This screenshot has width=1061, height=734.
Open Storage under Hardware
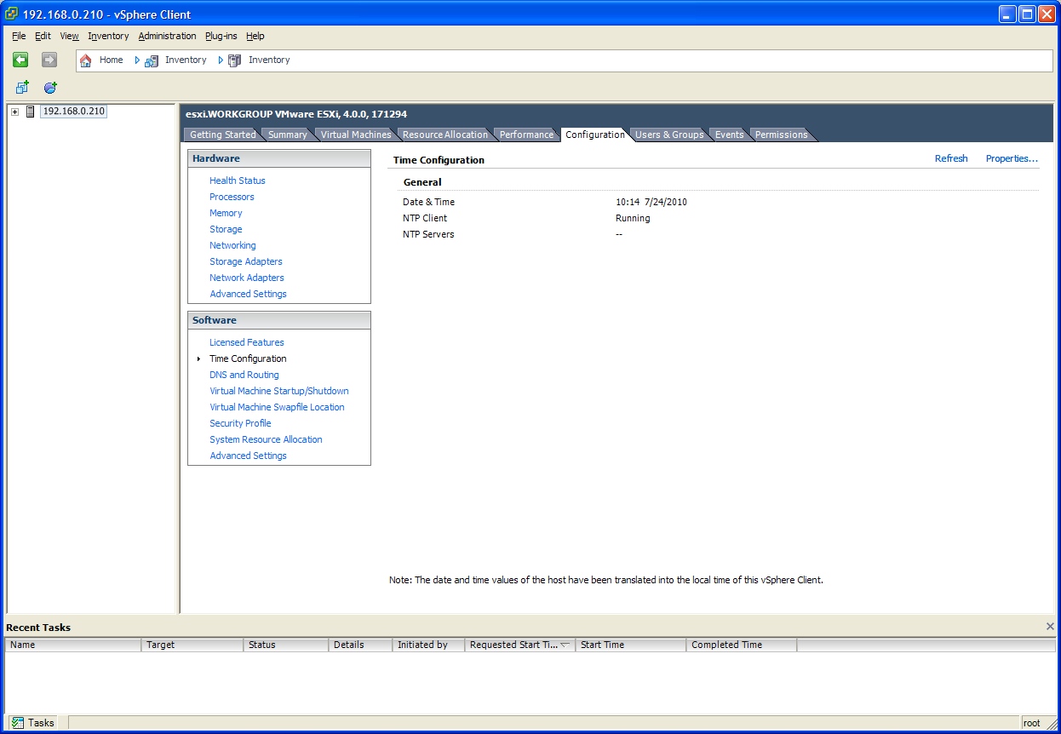pyautogui.click(x=226, y=229)
